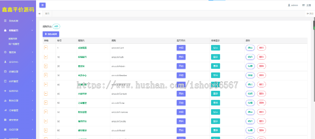The height and width of the screenshot is (139, 315).
Task: Click the 店铺管理 icon in sidebar
Action: coord(5,71)
